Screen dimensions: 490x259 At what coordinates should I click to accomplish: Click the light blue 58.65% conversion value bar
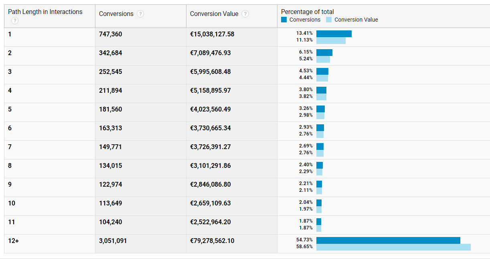pos(393,247)
